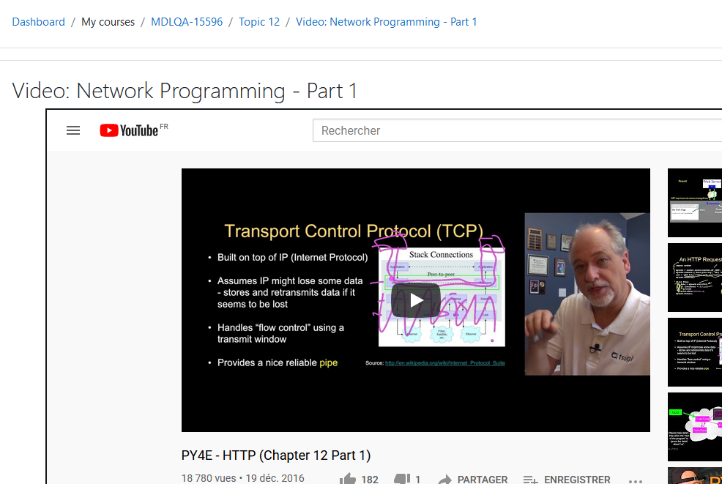
Task: Click video title PY4E - HTTP (Chapter 12 Part 1)
Action: [x=276, y=455]
